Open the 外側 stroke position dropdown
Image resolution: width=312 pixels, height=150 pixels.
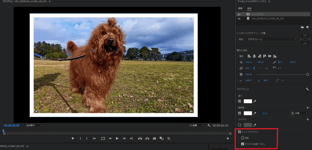point(299,113)
